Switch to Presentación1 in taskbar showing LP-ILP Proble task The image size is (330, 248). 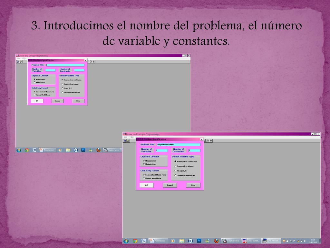[158, 241]
